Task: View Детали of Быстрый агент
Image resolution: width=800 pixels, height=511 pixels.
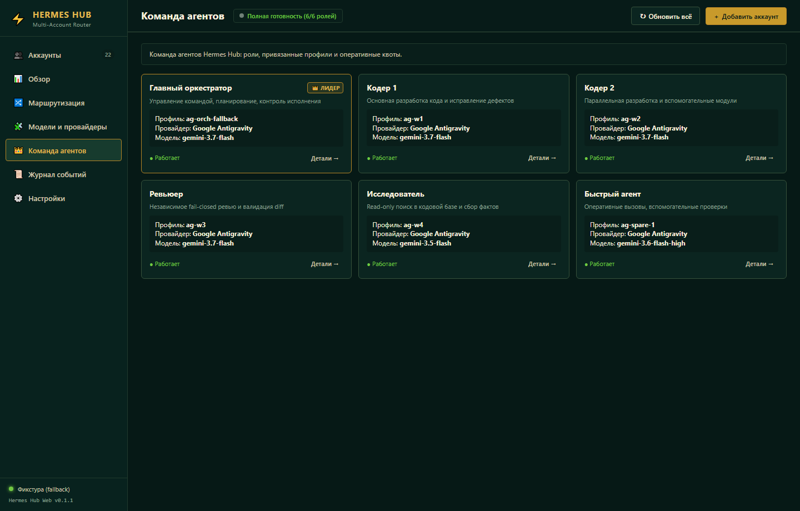Action: (x=759, y=264)
